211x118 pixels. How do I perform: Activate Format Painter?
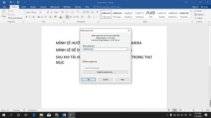(15, 18)
